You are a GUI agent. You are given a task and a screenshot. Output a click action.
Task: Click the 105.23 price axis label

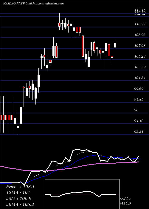(140, 56)
